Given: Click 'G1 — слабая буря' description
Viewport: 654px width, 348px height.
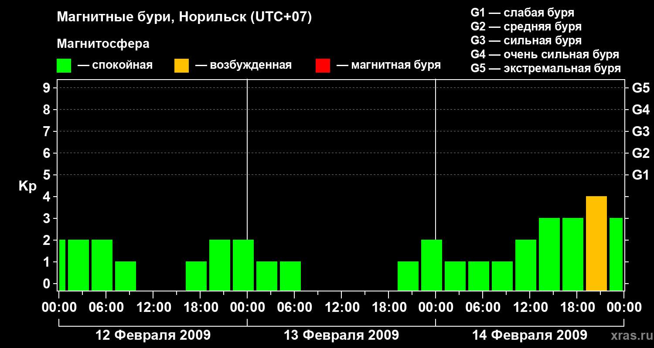Looking at the screenshot, I should (x=522, y=13).
